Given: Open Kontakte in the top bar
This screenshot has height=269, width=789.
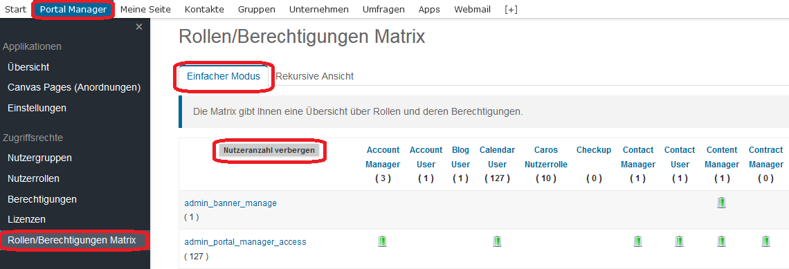Looking at the screenshot, I should [204, 9].
